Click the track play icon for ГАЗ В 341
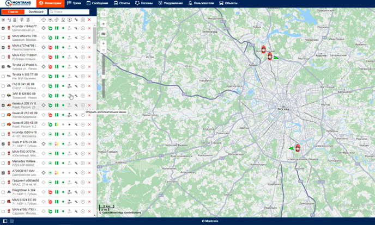The height and width of the screenshot is (225, 375). [x=69, y=86]
